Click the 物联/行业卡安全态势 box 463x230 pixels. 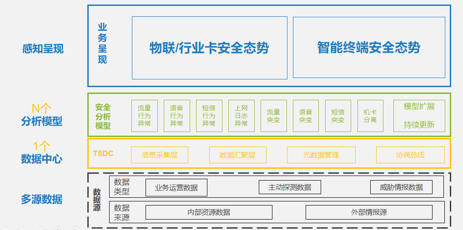(209, 48)
